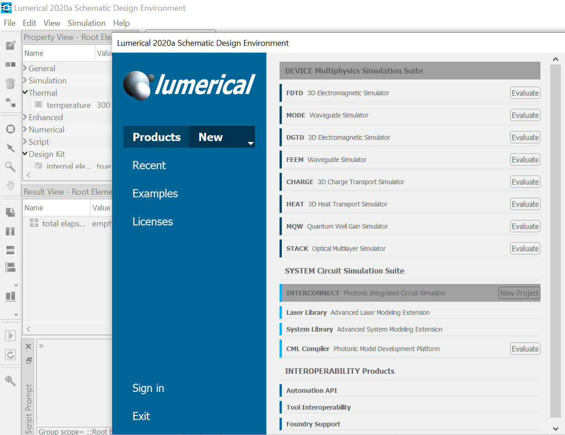This screenshot has height=435, width=565.
Task: Select the hand pan tool
Action: pyautogui.click(x=10, y=186)
